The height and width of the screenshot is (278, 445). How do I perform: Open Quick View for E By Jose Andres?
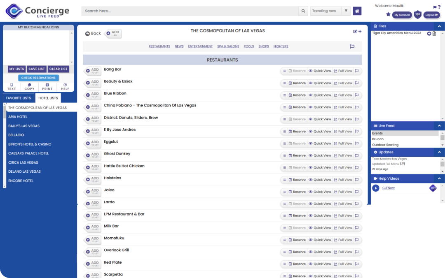(x=320, y=132)
